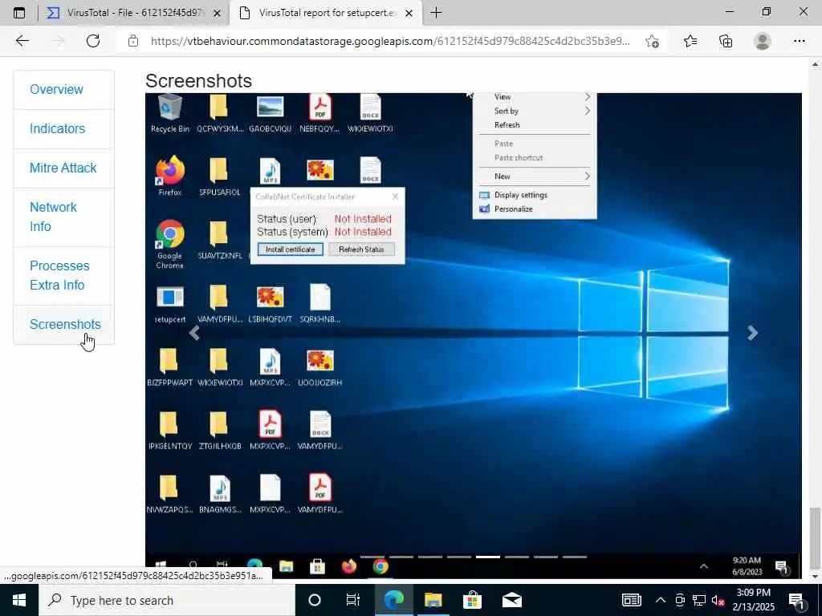Open Edge tab actions menu icon
The image size is (822, 616).
pos(19,13)
